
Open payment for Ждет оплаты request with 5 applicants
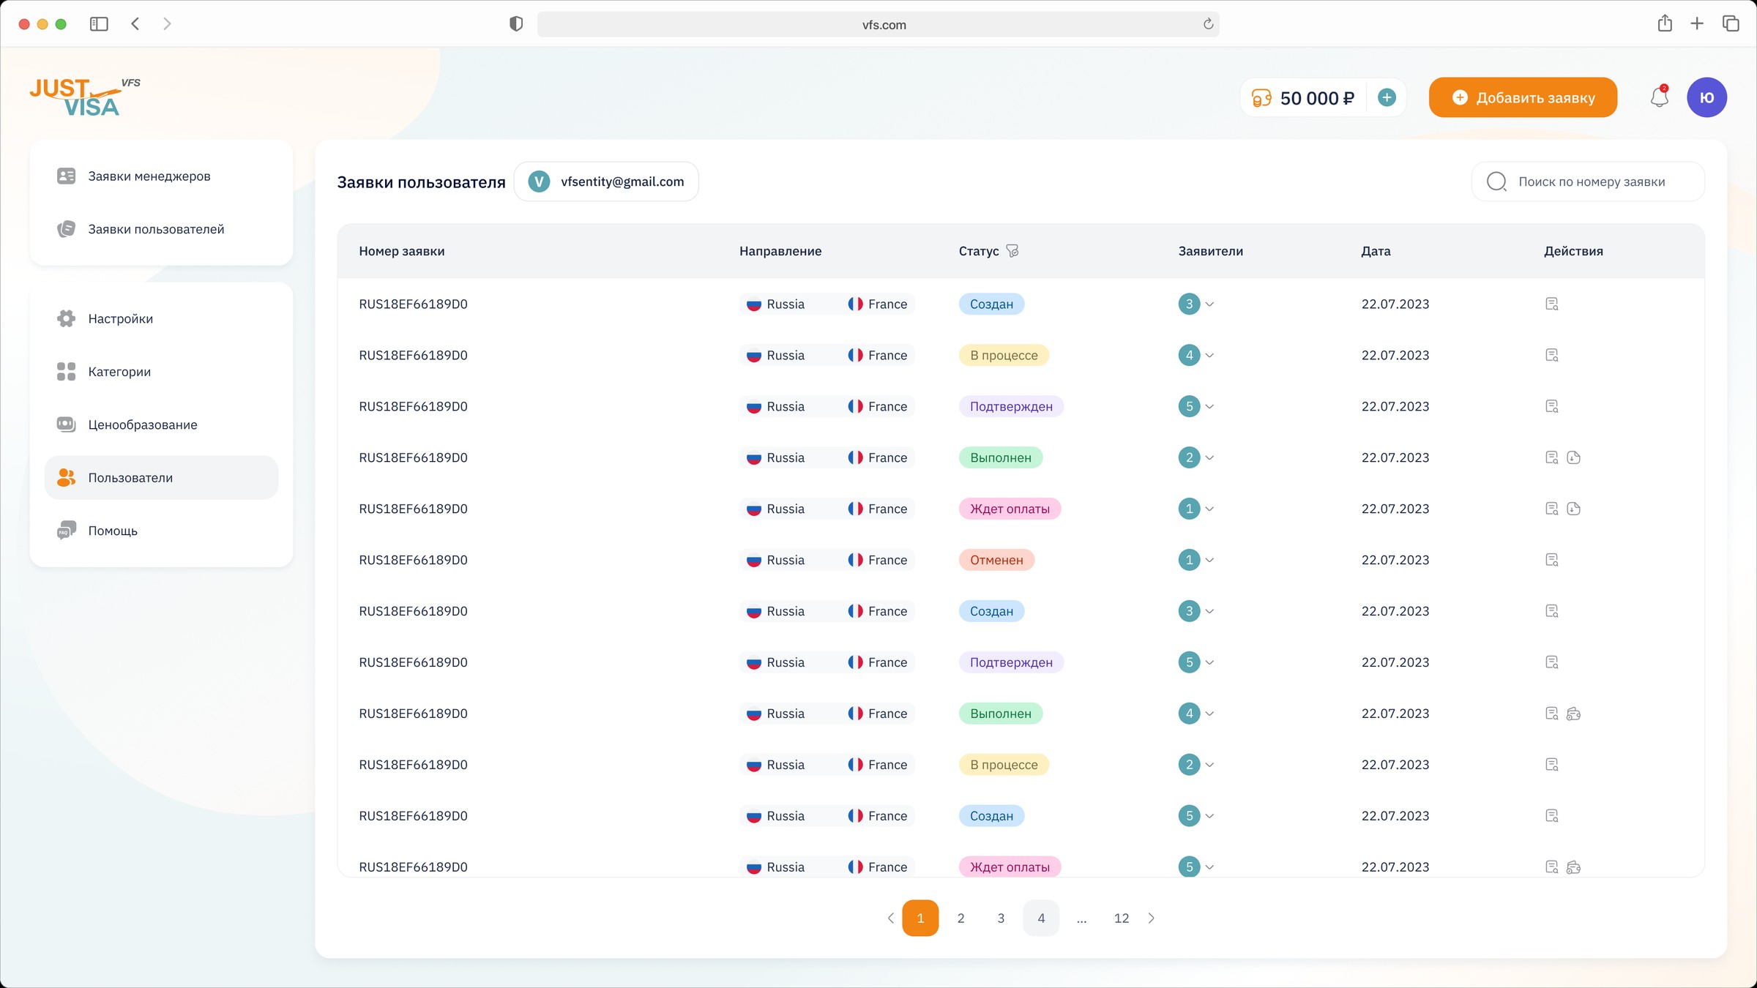pyautogui.click(x=1573, y=867)
